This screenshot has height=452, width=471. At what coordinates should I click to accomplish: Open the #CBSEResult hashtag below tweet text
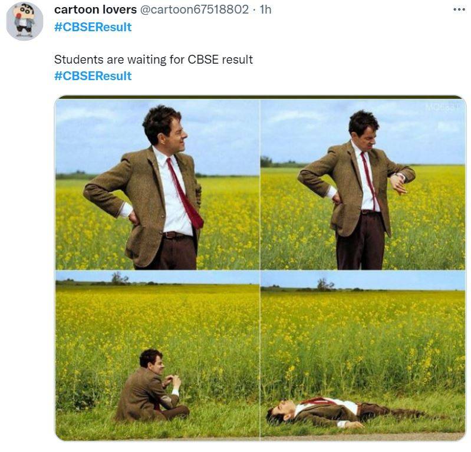click(93, 76)
